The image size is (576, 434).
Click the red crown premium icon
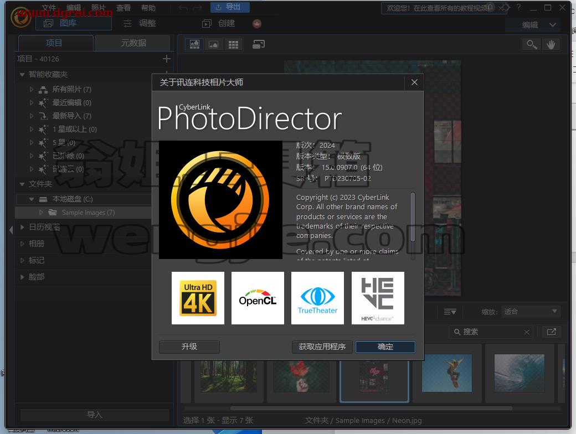point(257,23)
